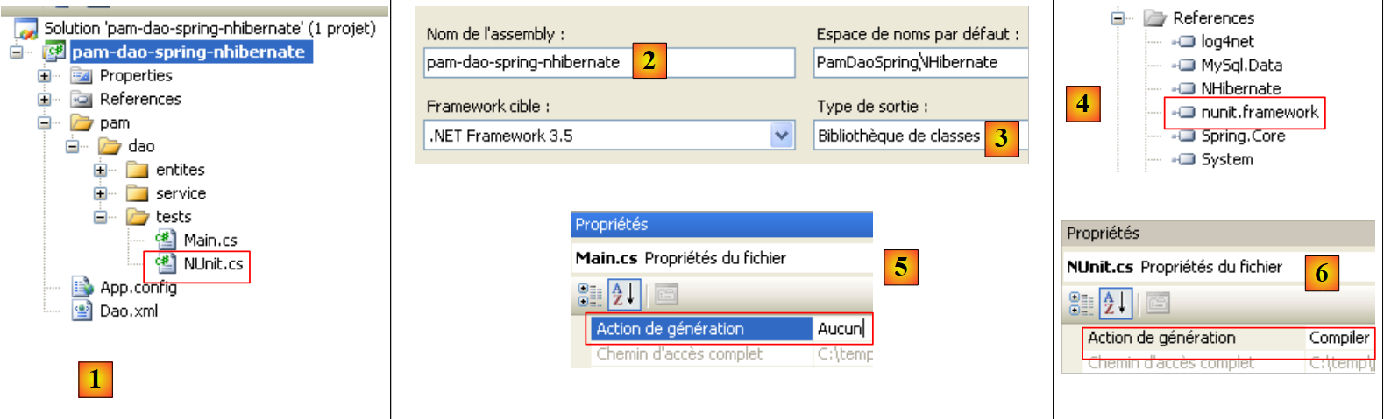Click the App.config file icon
1384x419 pixels.
[82, 287]
